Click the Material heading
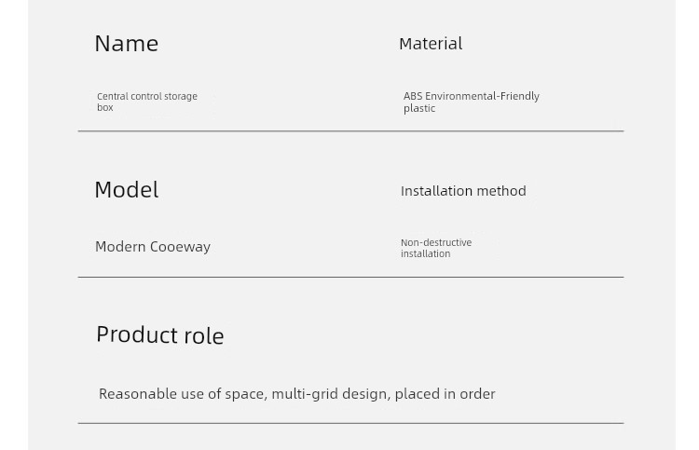The height and width of the screenshot is (450, 699). click(x=431, y=44)
